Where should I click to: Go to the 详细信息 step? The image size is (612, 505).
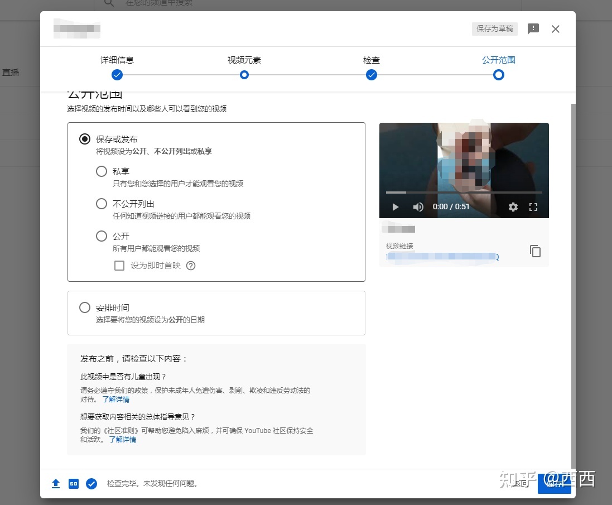tap(117, 68)
